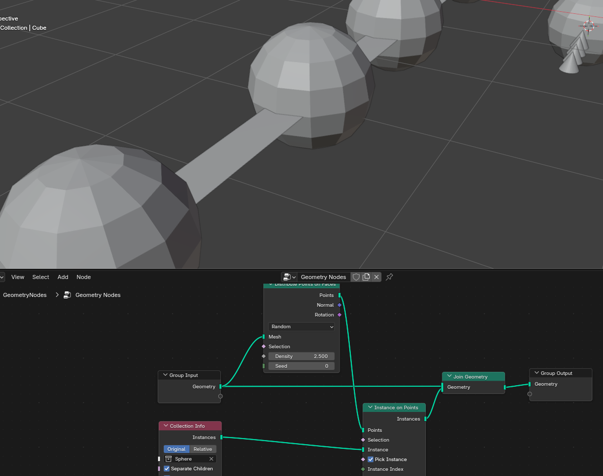Select Group Output node title
603x476 pixels.
point(556,373)
